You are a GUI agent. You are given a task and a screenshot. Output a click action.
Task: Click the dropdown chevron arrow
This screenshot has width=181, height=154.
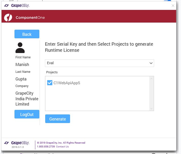(x=151, y=63)
